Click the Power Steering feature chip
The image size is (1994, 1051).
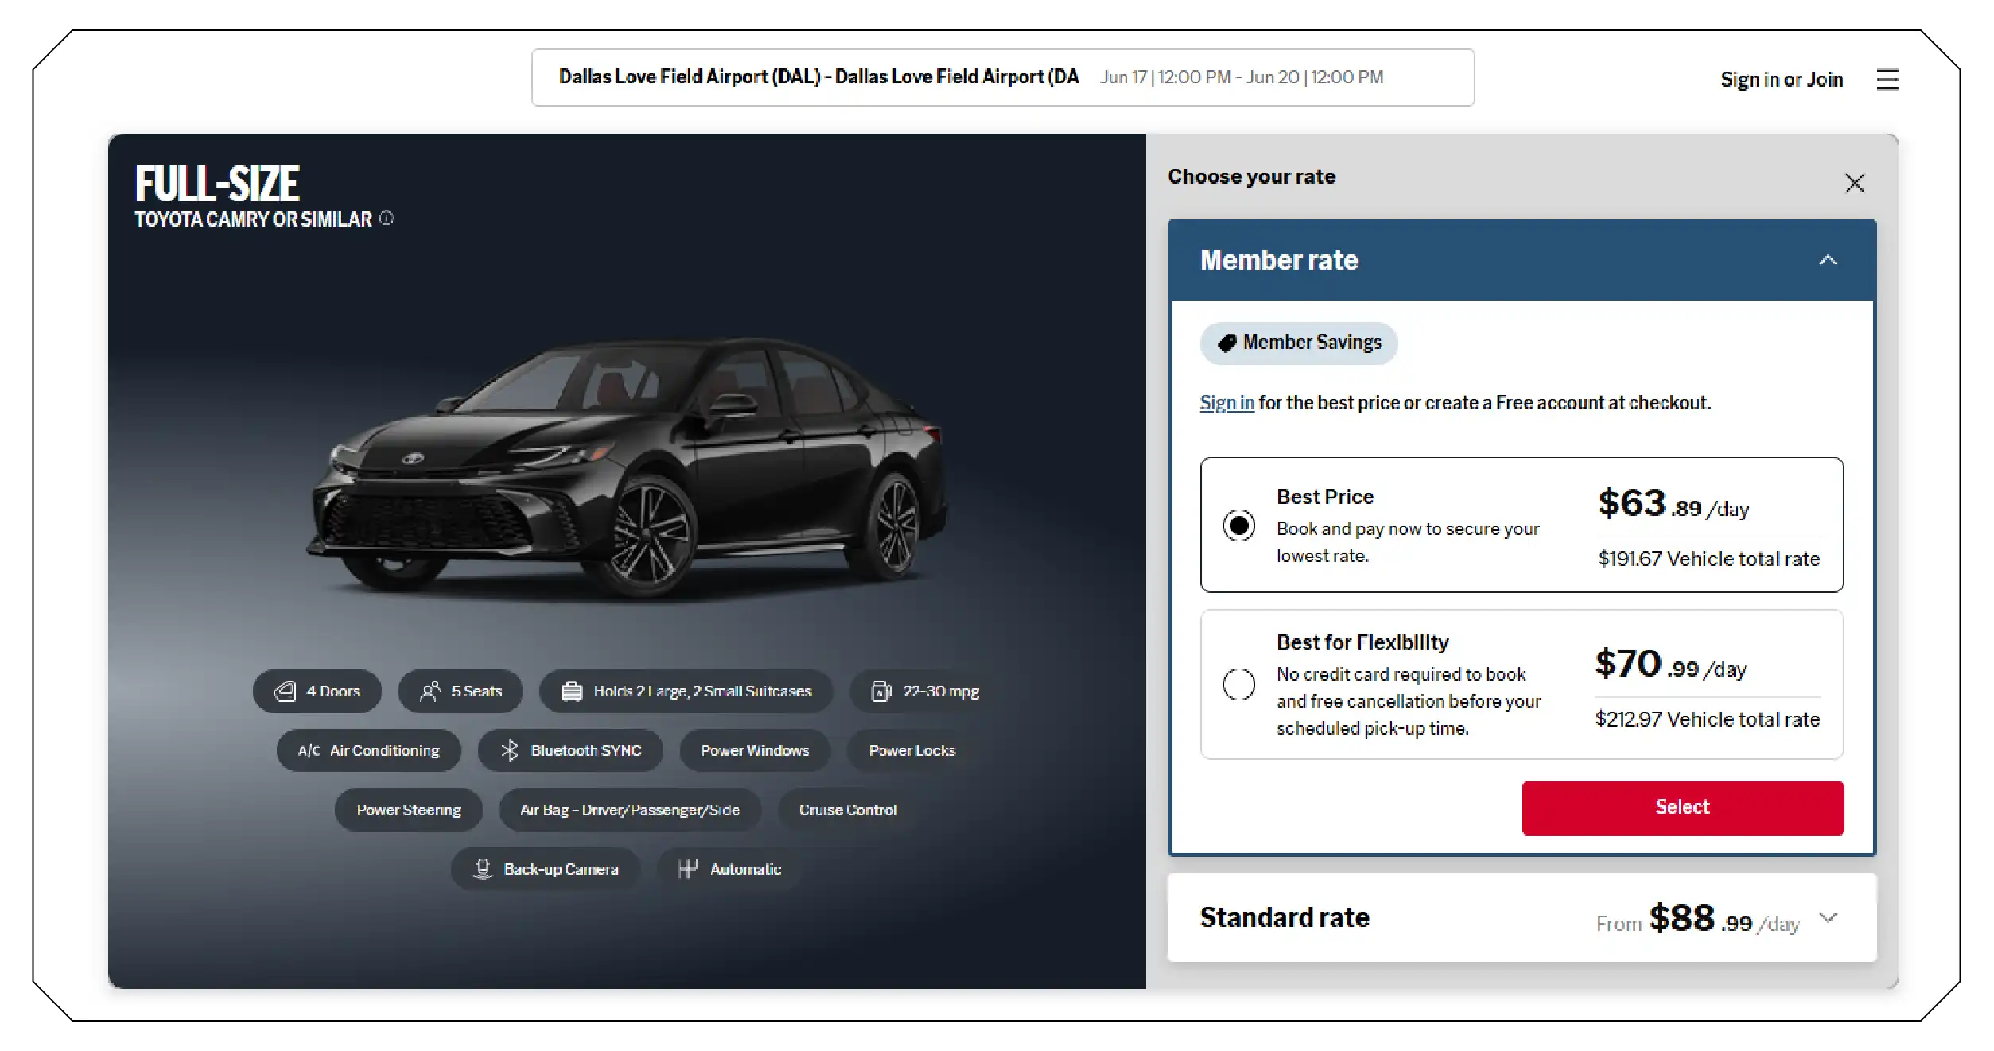[409, 810]
